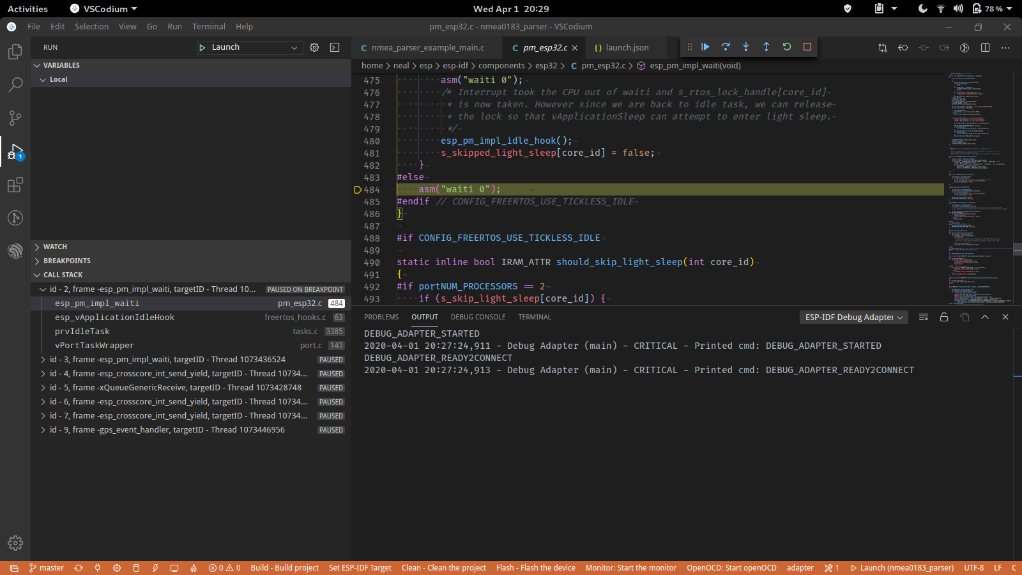This screenshot has height=575, width=1022.
Task: Open the Extensions view
Action: point(15,185)
